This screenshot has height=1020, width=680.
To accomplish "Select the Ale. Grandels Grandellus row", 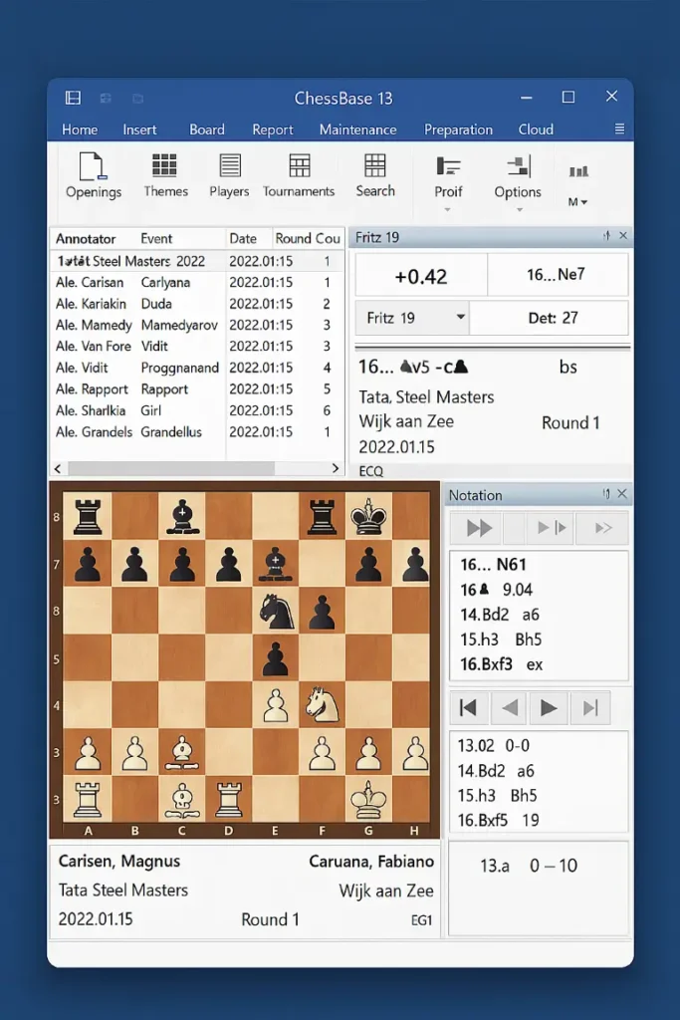I will click(x=197, y=432).
